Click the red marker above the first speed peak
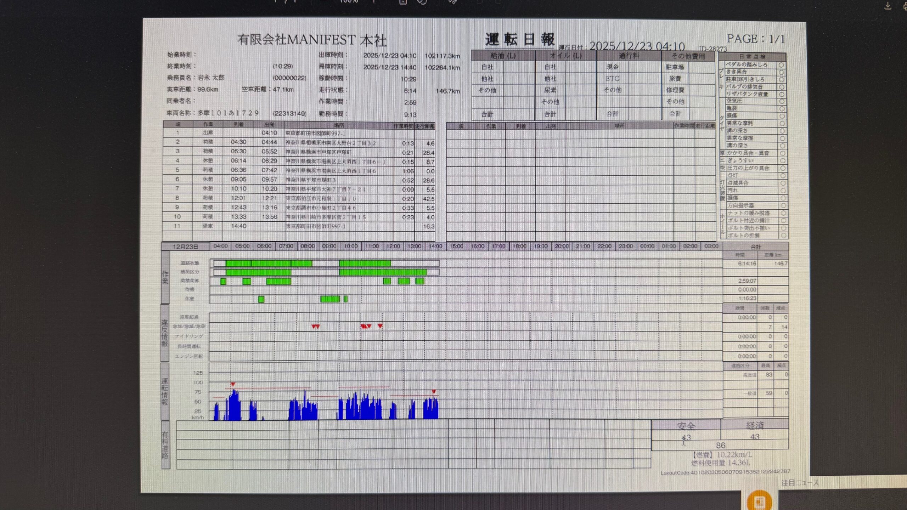Screen dimensions: 907x510 [233, 384]
